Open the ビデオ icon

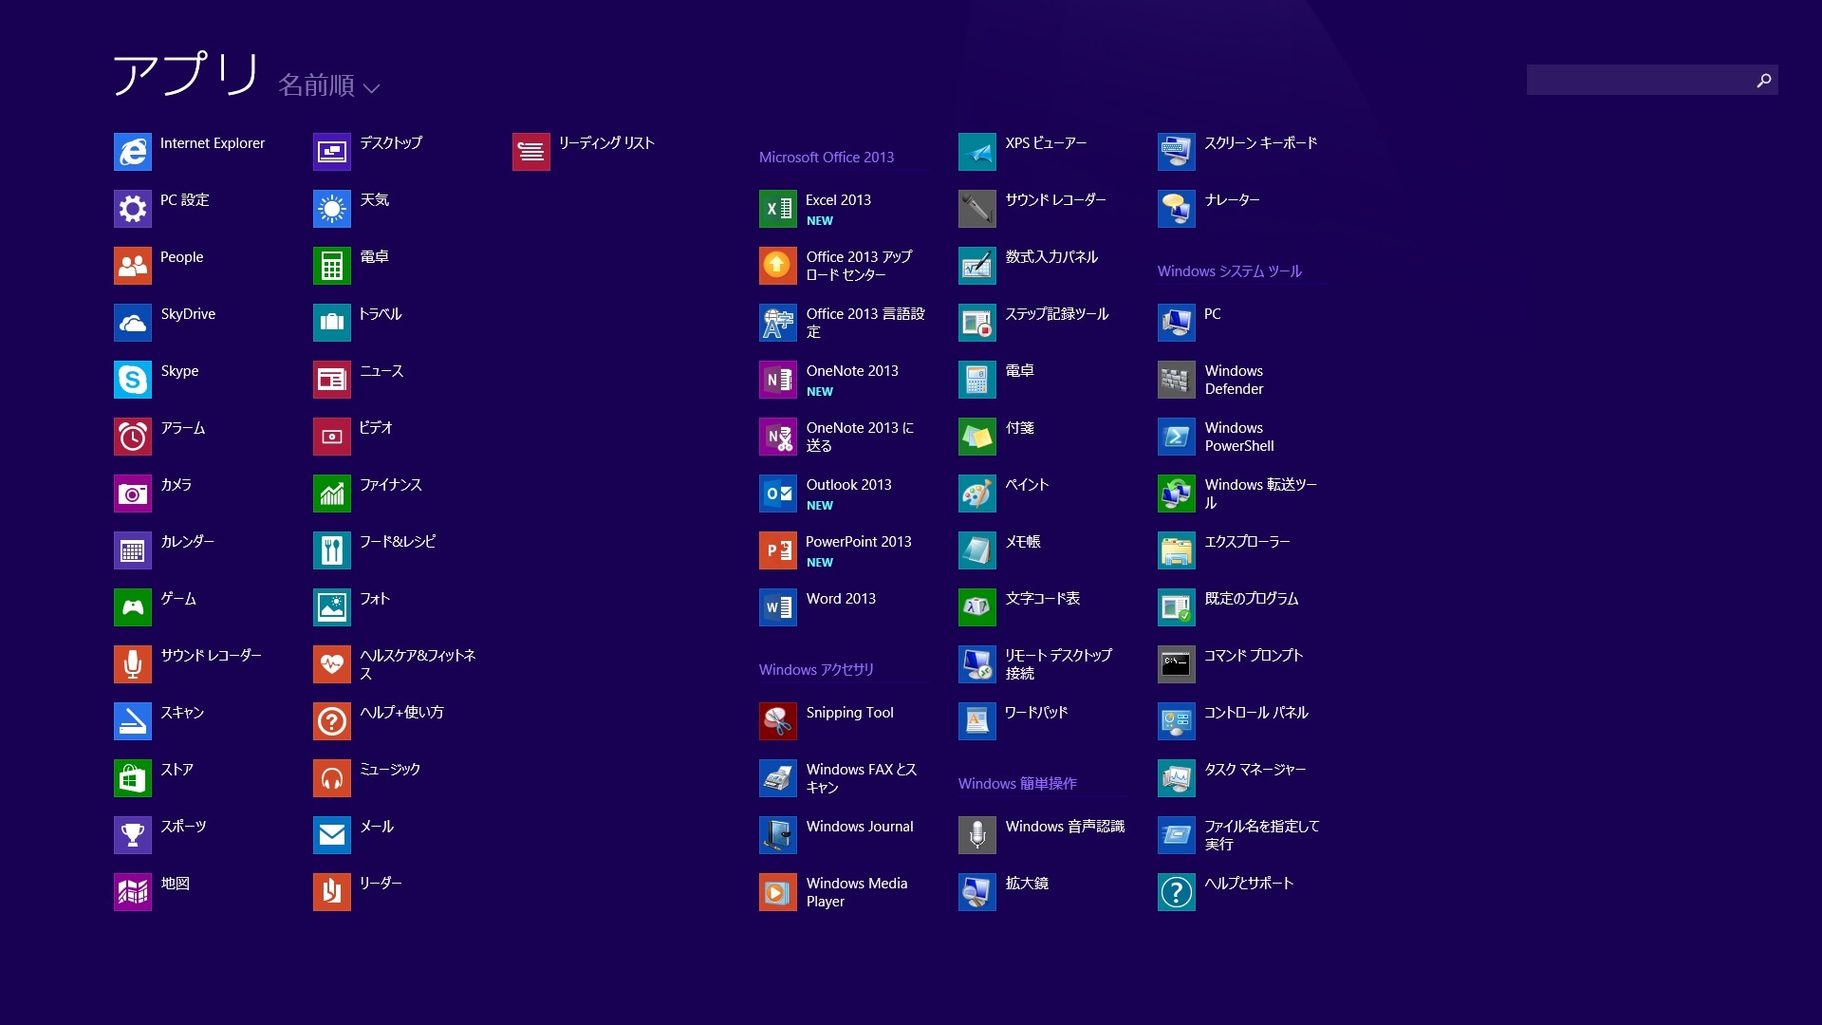(332, 437)
